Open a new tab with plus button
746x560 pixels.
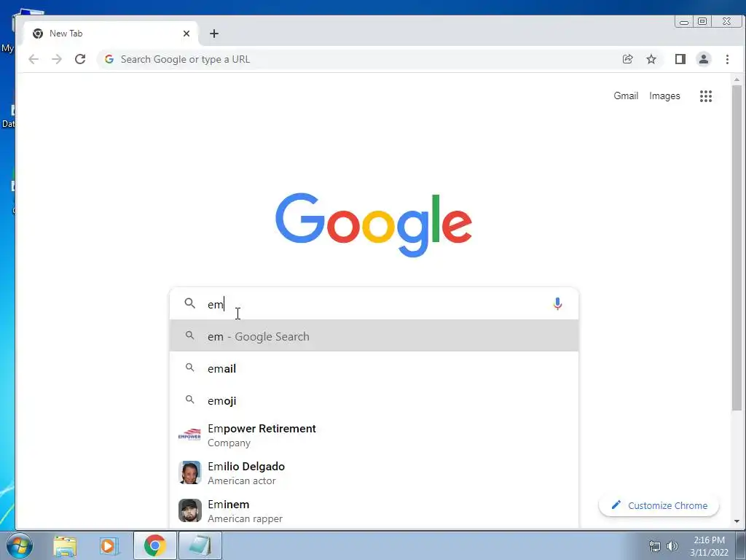214,34
